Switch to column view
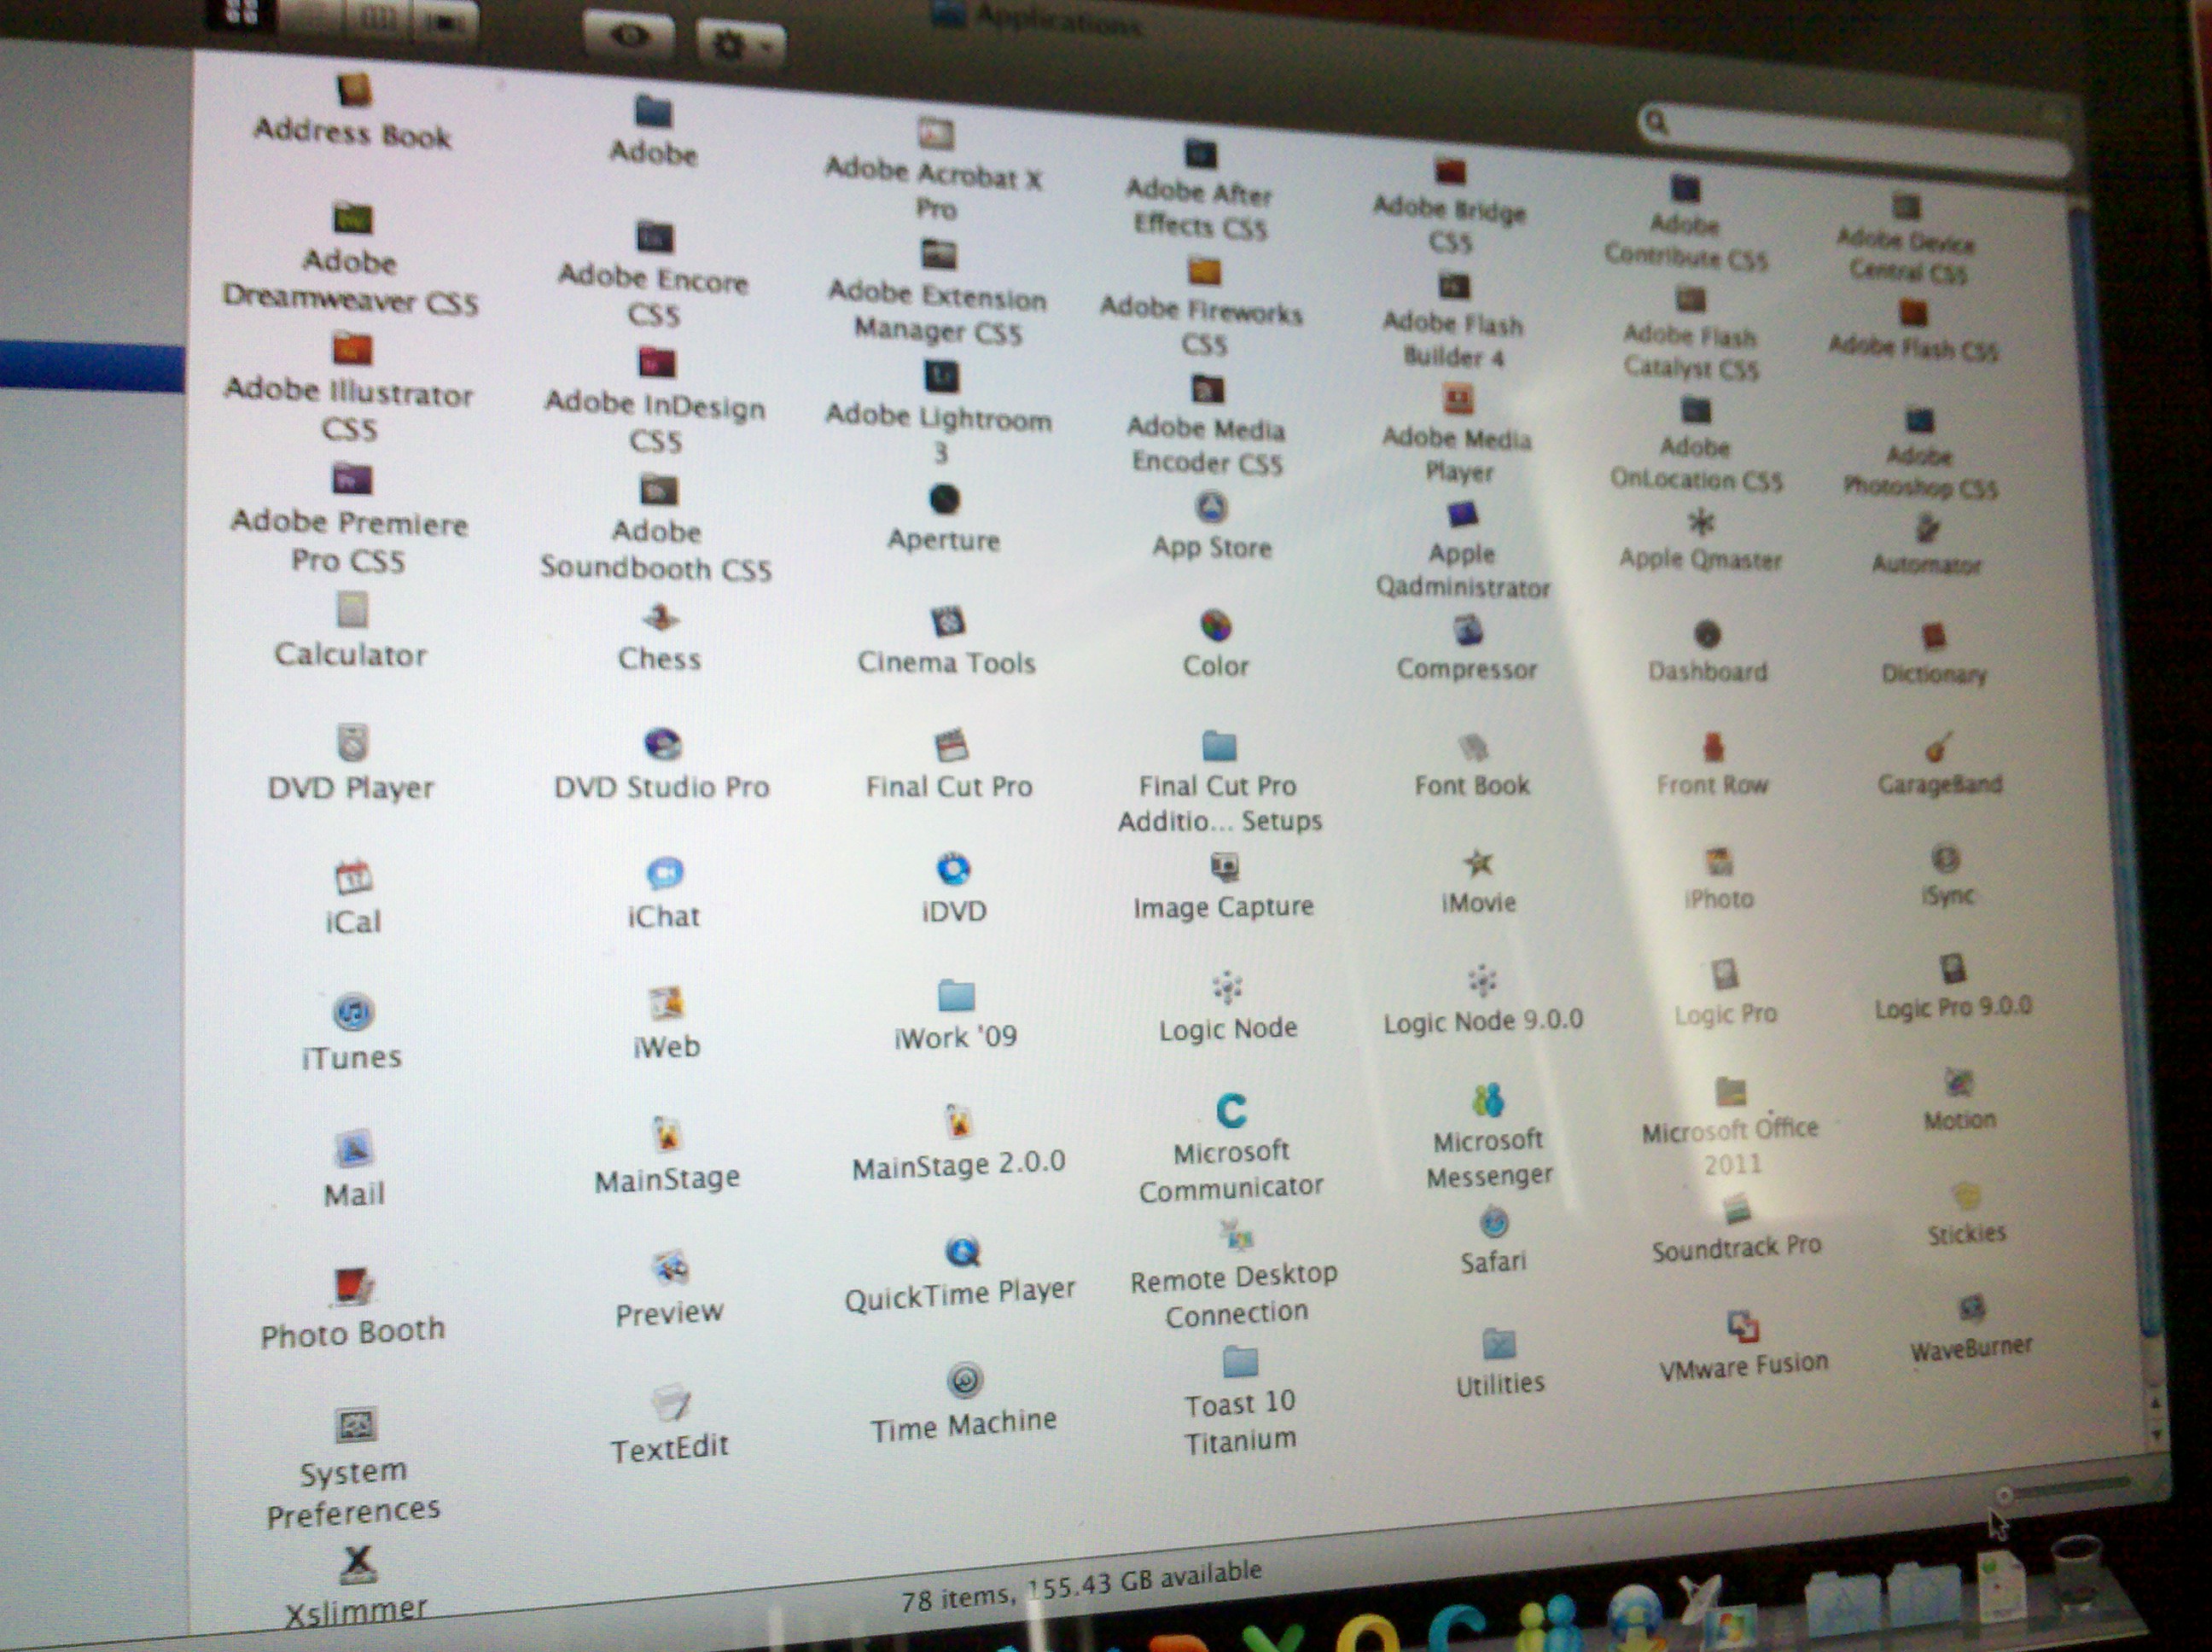 [x=378, y=15]
